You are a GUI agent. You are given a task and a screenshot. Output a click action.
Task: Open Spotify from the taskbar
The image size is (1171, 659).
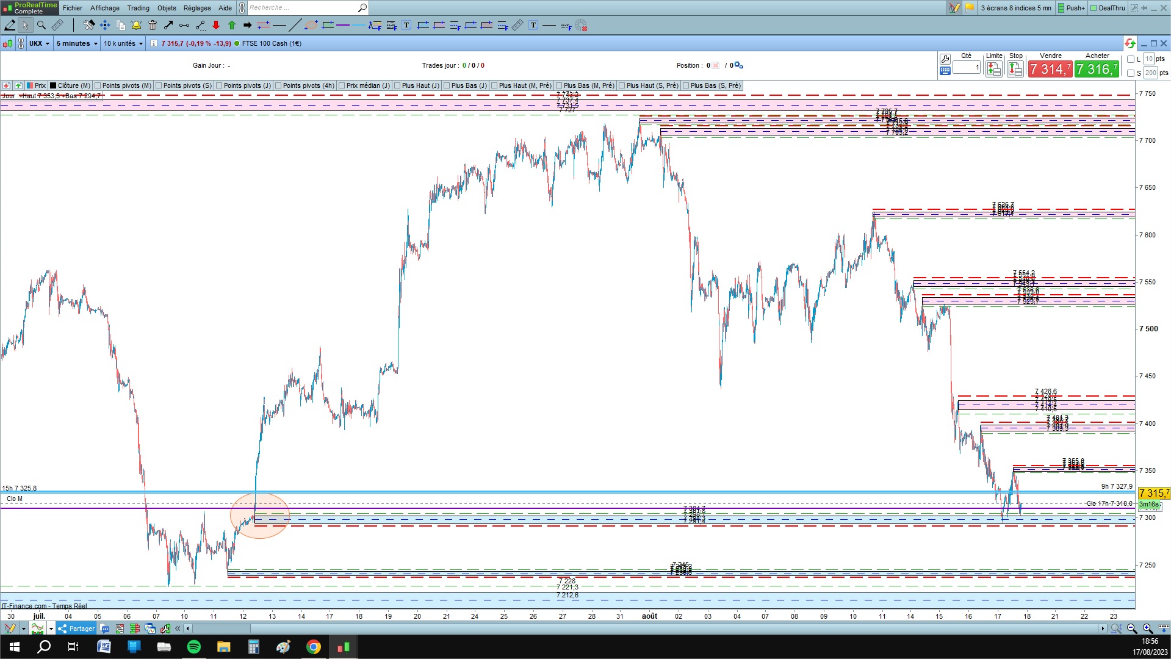[x=194, y=647]
